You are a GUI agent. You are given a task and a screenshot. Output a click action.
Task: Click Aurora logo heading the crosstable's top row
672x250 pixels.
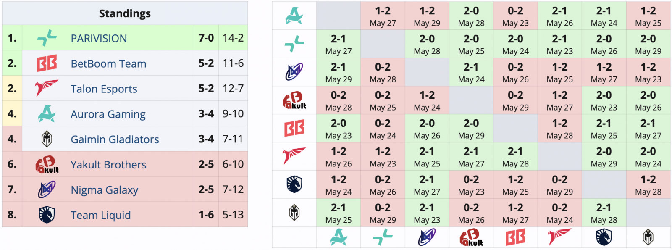(294, 16)
